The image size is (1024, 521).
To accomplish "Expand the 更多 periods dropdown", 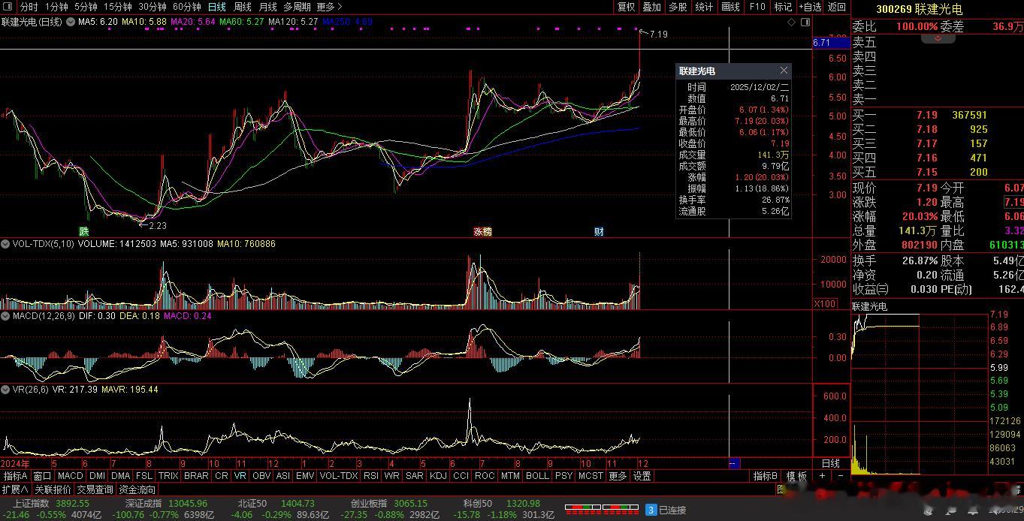I will pos(330,7).
